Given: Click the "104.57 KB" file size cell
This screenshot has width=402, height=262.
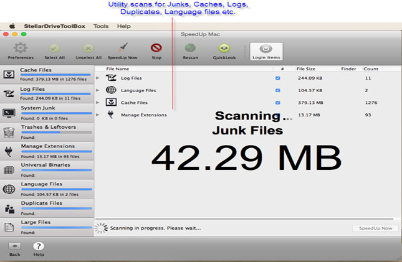Looking at the screenshot, I should point(310,90).
